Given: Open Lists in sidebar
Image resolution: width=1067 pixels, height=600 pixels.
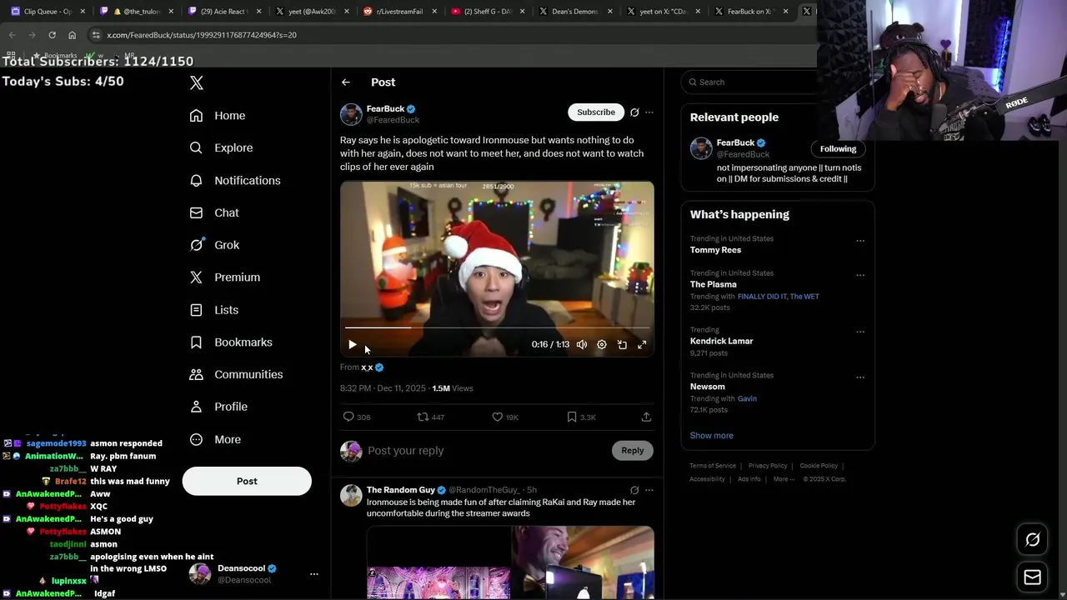Looking at the screenshot, I should pyautogui.click(x=214, y=310).
